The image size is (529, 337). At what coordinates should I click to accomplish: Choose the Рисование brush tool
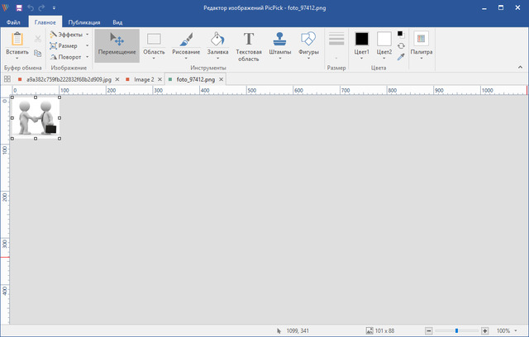tap(185, 45)
